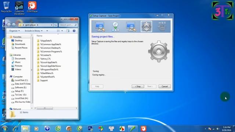Image resolution: width=235 pixels, height=132 pixels.
Task: Click Explorer Back navigation button
Action: (x=9, y=25)
